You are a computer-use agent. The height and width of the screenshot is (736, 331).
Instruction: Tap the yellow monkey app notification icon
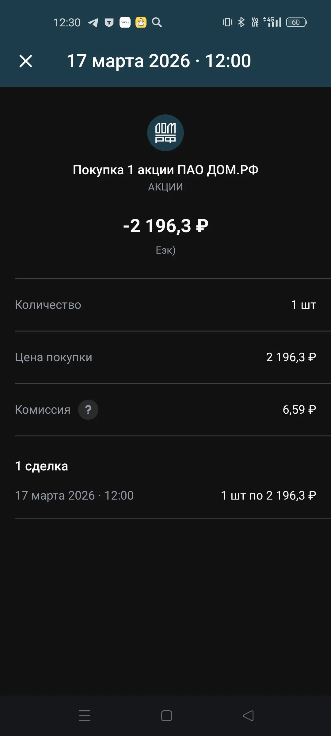(141, 22)
